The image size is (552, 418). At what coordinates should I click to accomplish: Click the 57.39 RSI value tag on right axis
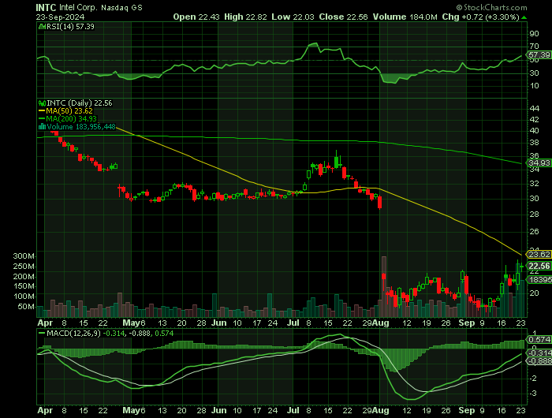pos(539,55)
